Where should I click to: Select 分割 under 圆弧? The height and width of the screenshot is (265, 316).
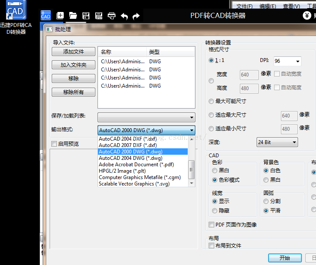pyautogui.click(x=266, y=201)
